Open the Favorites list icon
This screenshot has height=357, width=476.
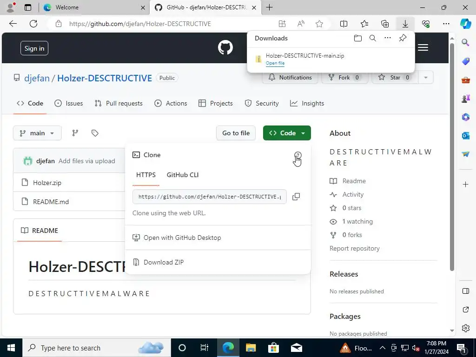click(x=364, y=24)
